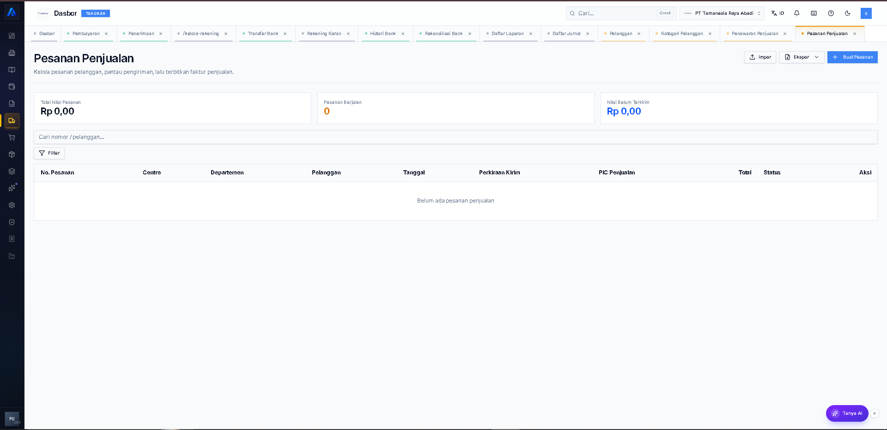Open the book sidebar icon
887x430 pixels.
pos(12,70)
